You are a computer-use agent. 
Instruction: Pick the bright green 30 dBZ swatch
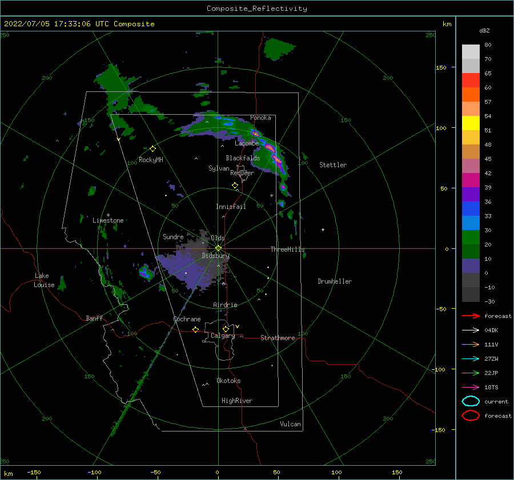pyautogui.click(x=471, y=237)
